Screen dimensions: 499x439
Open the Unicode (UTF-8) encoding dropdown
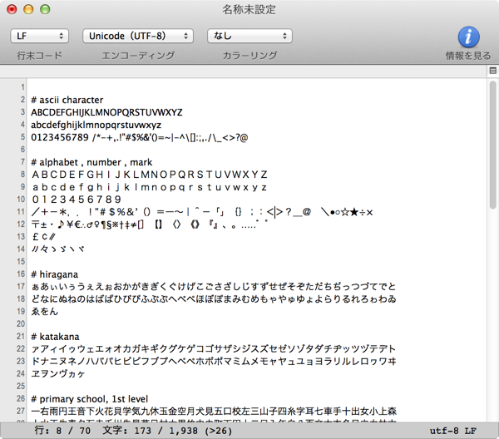138,36
